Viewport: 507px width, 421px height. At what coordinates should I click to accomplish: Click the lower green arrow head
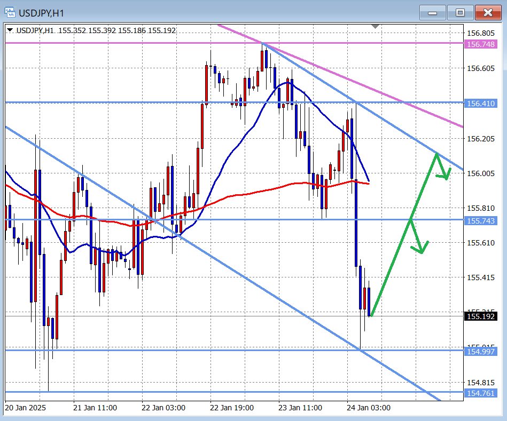point(421,248)
